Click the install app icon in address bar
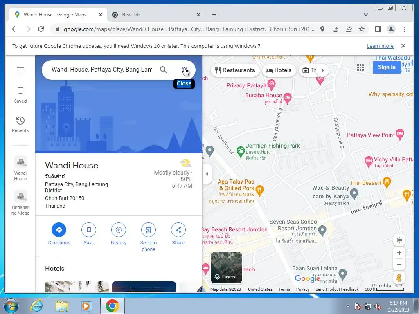419x314 pixels. click(x=336, y=29)
